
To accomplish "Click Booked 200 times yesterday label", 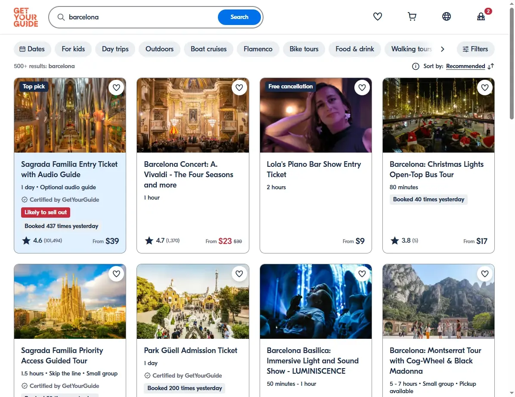I will [x=185, y=388].
